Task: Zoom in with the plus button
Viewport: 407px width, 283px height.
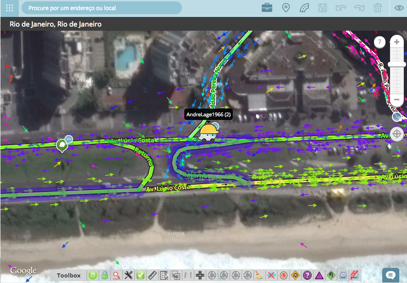Action: click(396, 42)
